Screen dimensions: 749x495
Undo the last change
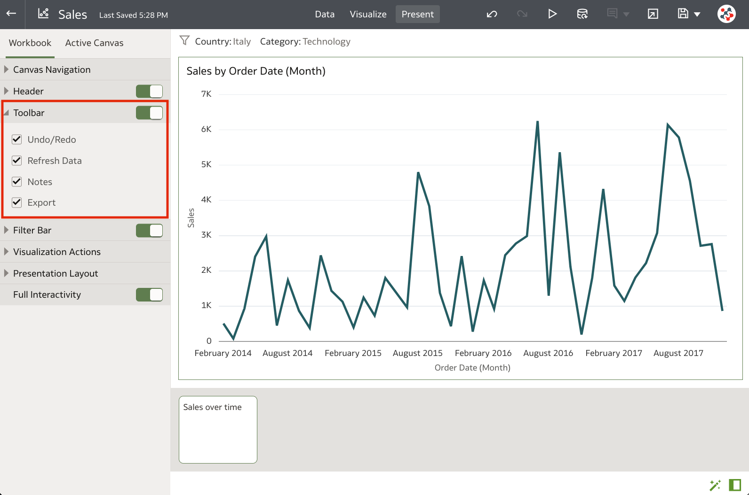pyautogui.click(x=492, y=14)
